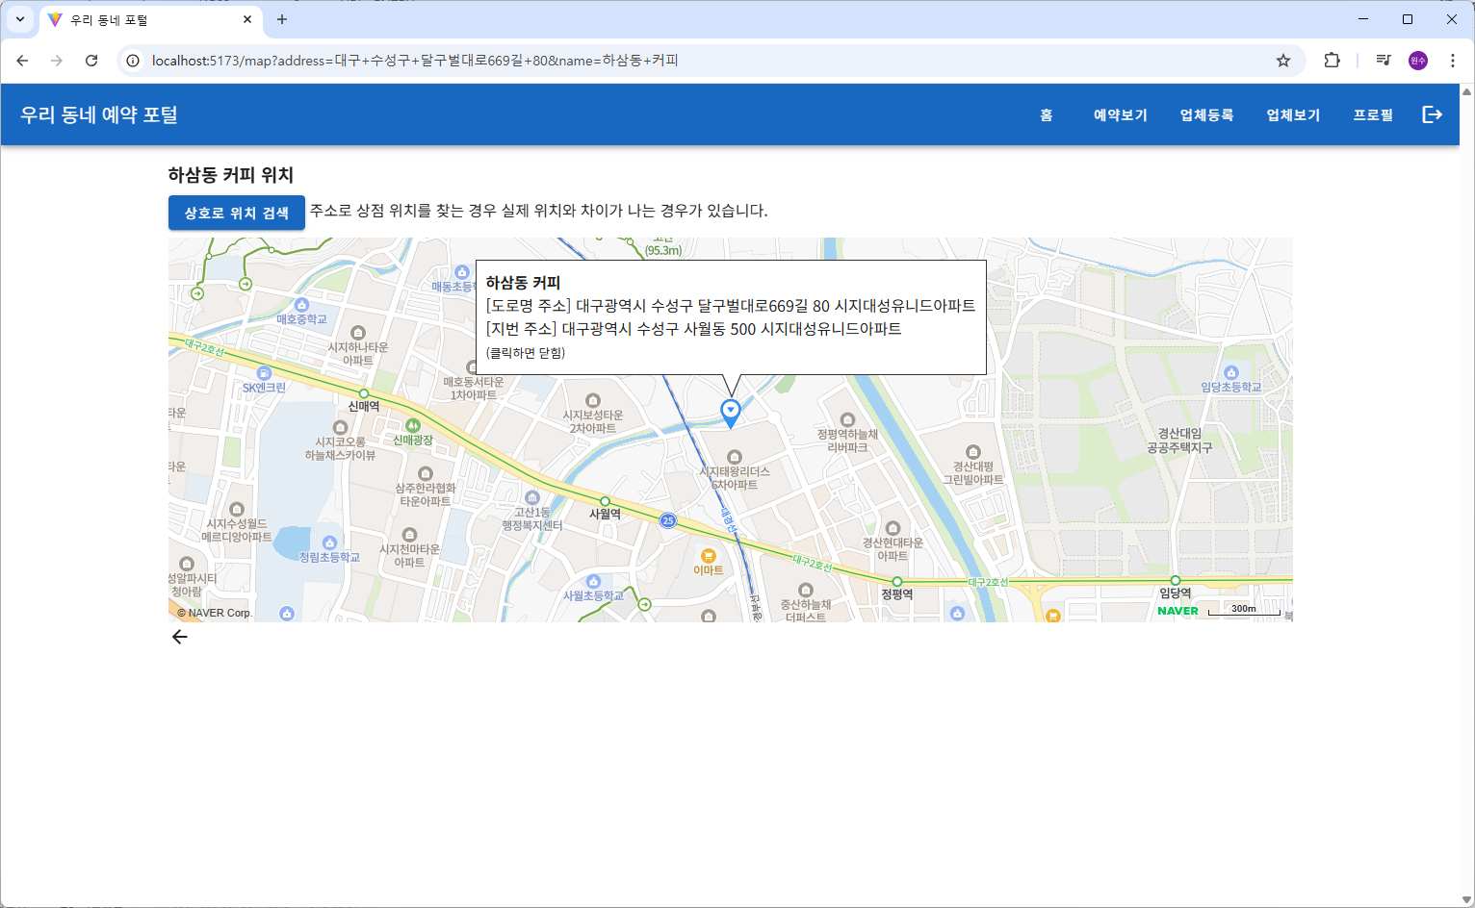The height and width of the screenshot is (908, 1475).
Task: Open 홈 menu item
Action: [x=1047, y=114]
